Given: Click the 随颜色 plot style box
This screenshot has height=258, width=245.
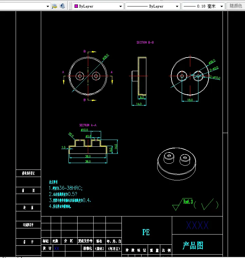Looking at the screenshot, I should pyautogui.click(x=236, y=6).
